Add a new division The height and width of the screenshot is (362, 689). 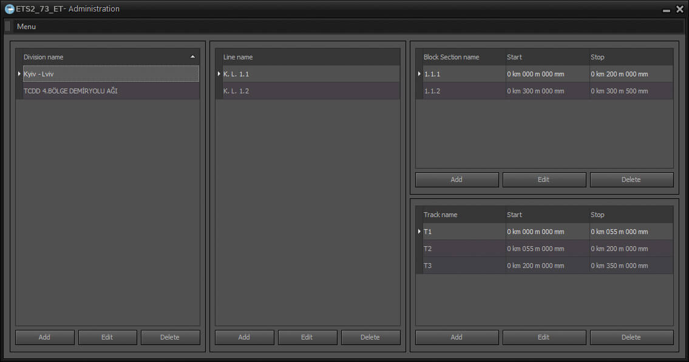pyautogui.click(x=44, y=337)
